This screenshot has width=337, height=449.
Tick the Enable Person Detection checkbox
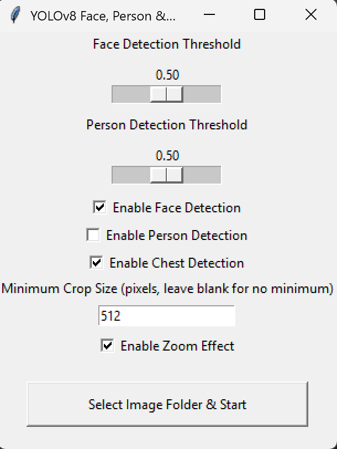point(93,235)
